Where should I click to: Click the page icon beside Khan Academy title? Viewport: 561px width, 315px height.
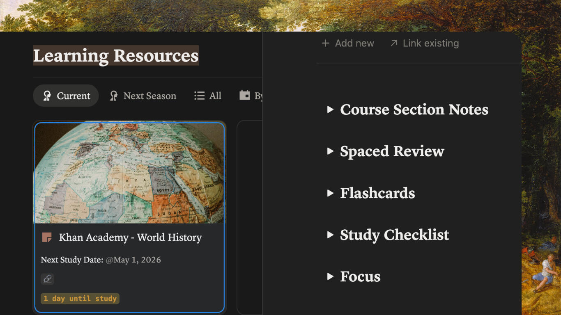[47, 237]
